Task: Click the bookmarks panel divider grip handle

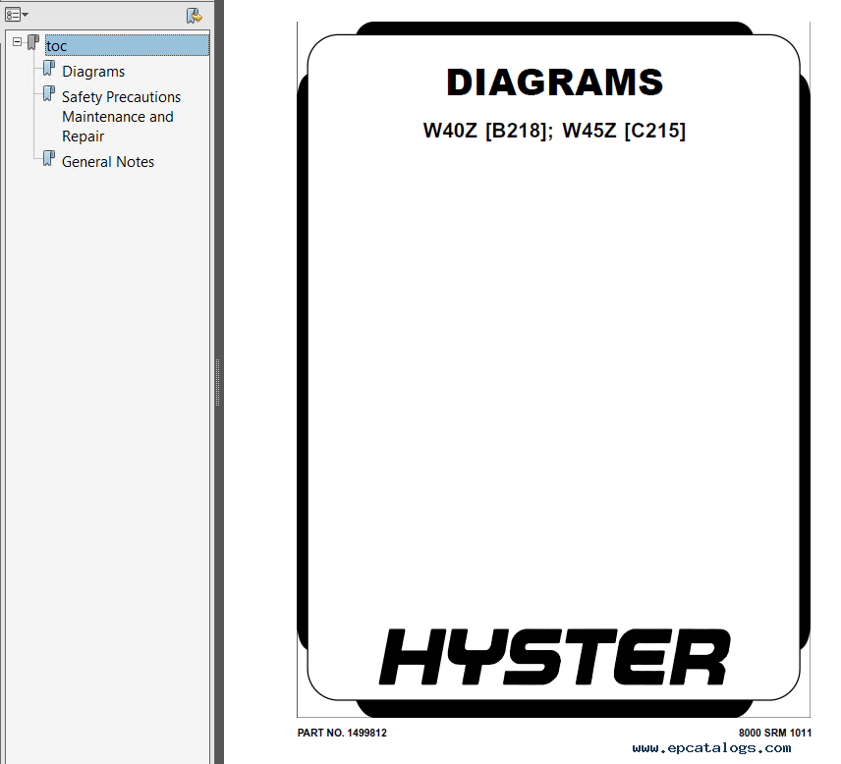Action: coord(217,382)
